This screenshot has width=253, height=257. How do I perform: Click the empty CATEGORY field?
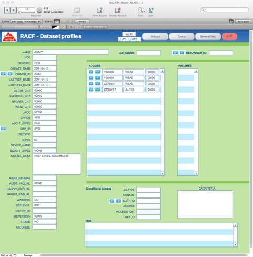[x=149, y=53]
